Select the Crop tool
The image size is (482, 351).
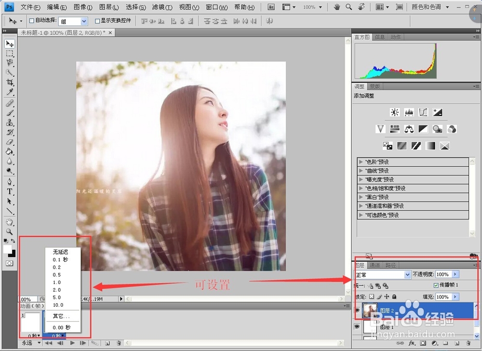coord(10,82)
